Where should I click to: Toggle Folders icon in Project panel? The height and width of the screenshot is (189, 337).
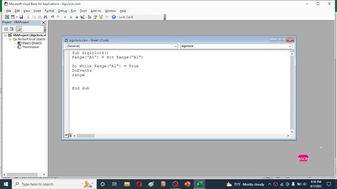tap(19, 29)
